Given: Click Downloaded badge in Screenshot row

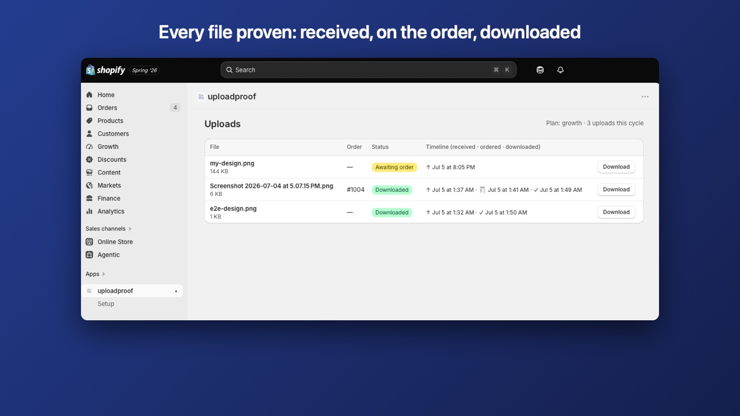Looking at the screenshot, I should [392, 190].
